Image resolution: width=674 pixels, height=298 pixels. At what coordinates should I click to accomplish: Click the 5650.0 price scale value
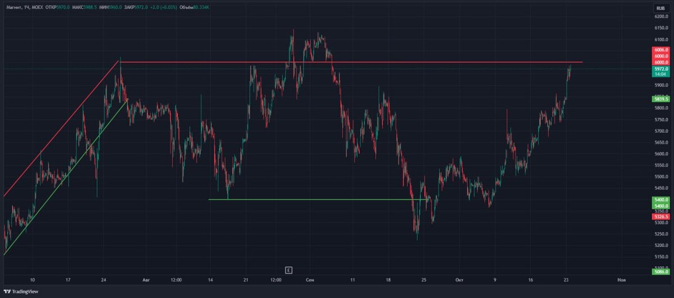pos(661,143)
